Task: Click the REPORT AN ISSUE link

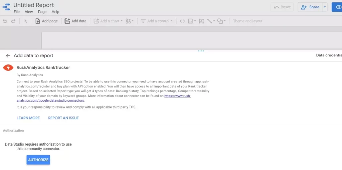Action: [63, 118]
